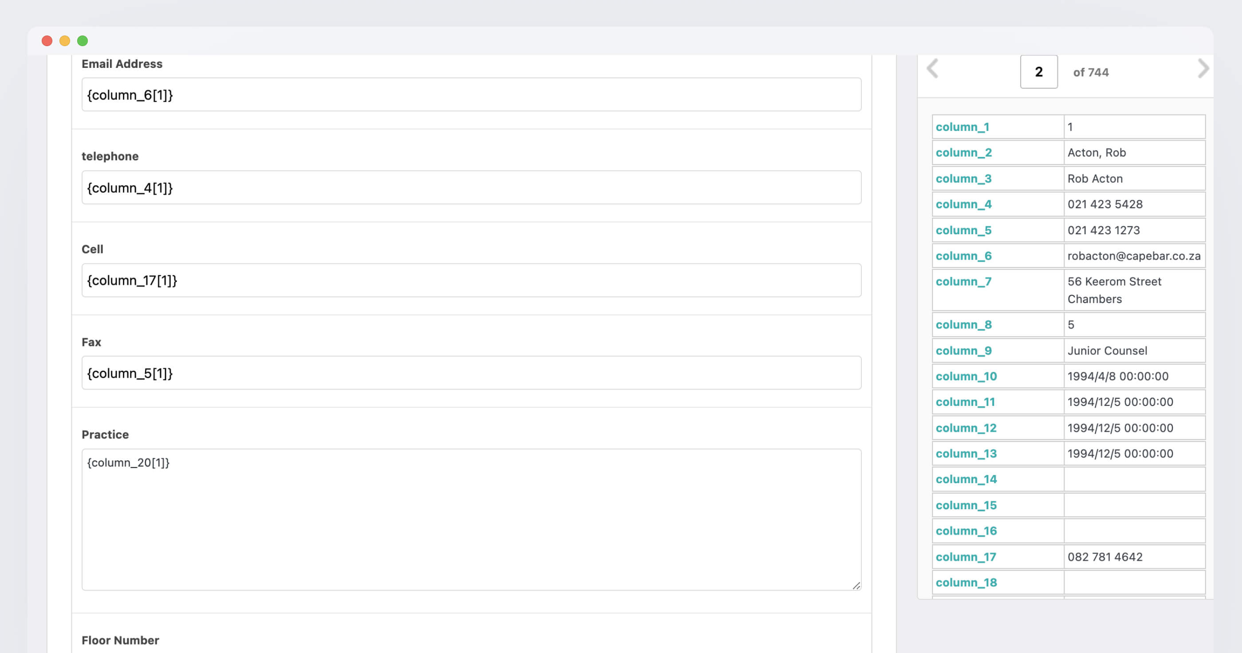Maximize the window with the green button
This screenshot has height=653, width=1242.
click(83, 40)
